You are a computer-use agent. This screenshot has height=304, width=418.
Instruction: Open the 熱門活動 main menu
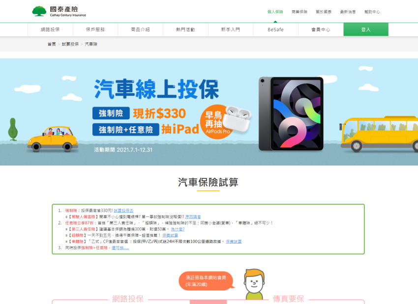pyautogui.click(x=185, y=29)
